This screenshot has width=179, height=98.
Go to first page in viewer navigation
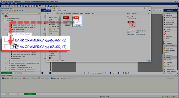85,73
